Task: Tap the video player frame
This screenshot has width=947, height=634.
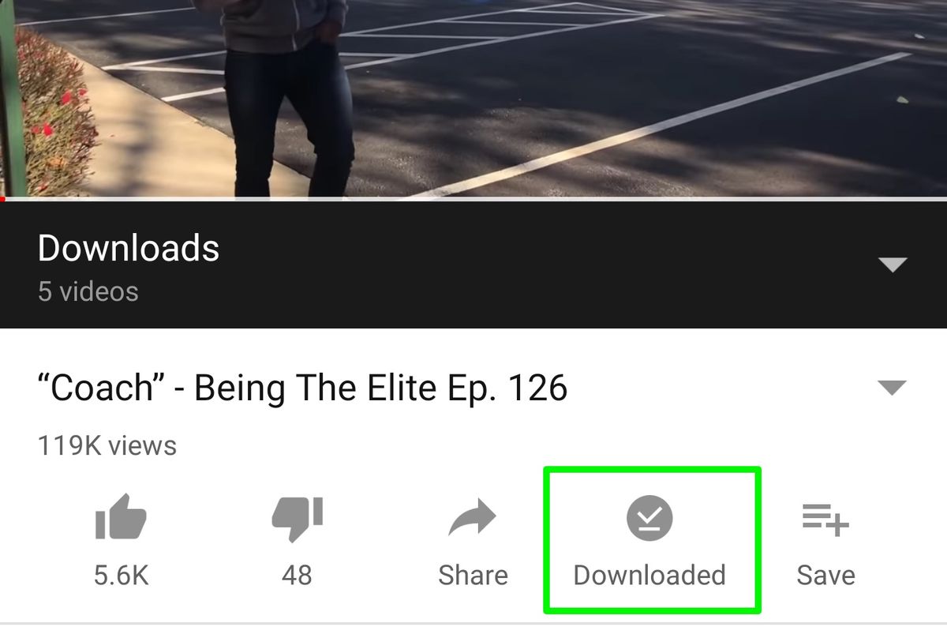Action: (473, 98)
